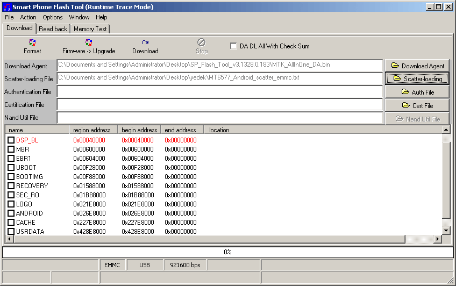Switch to the Read back tab
This screenshot has width=456, height=286.
53,29
